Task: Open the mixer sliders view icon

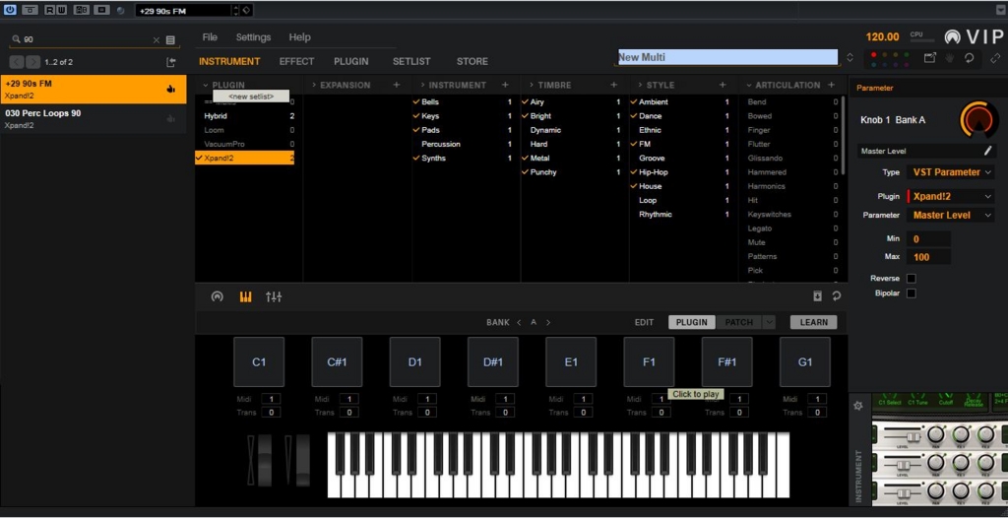Action: click(274, 296)
